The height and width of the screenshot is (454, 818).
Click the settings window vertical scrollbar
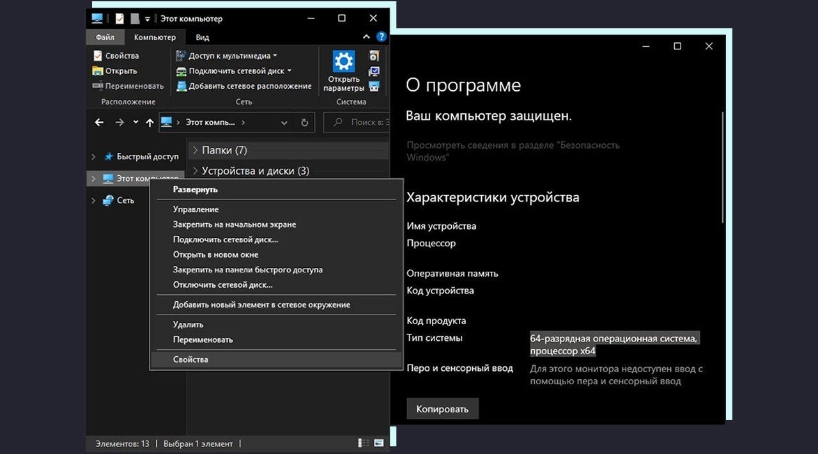coord(723,168)
